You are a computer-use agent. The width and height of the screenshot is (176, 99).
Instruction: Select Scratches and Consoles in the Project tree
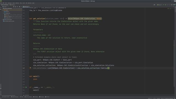point(9,21)
